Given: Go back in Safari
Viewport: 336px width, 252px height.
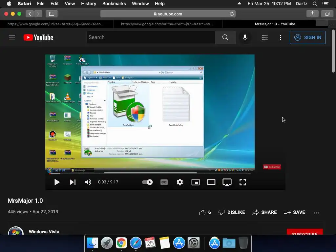Looking at the screenshot, I should 30,14.
